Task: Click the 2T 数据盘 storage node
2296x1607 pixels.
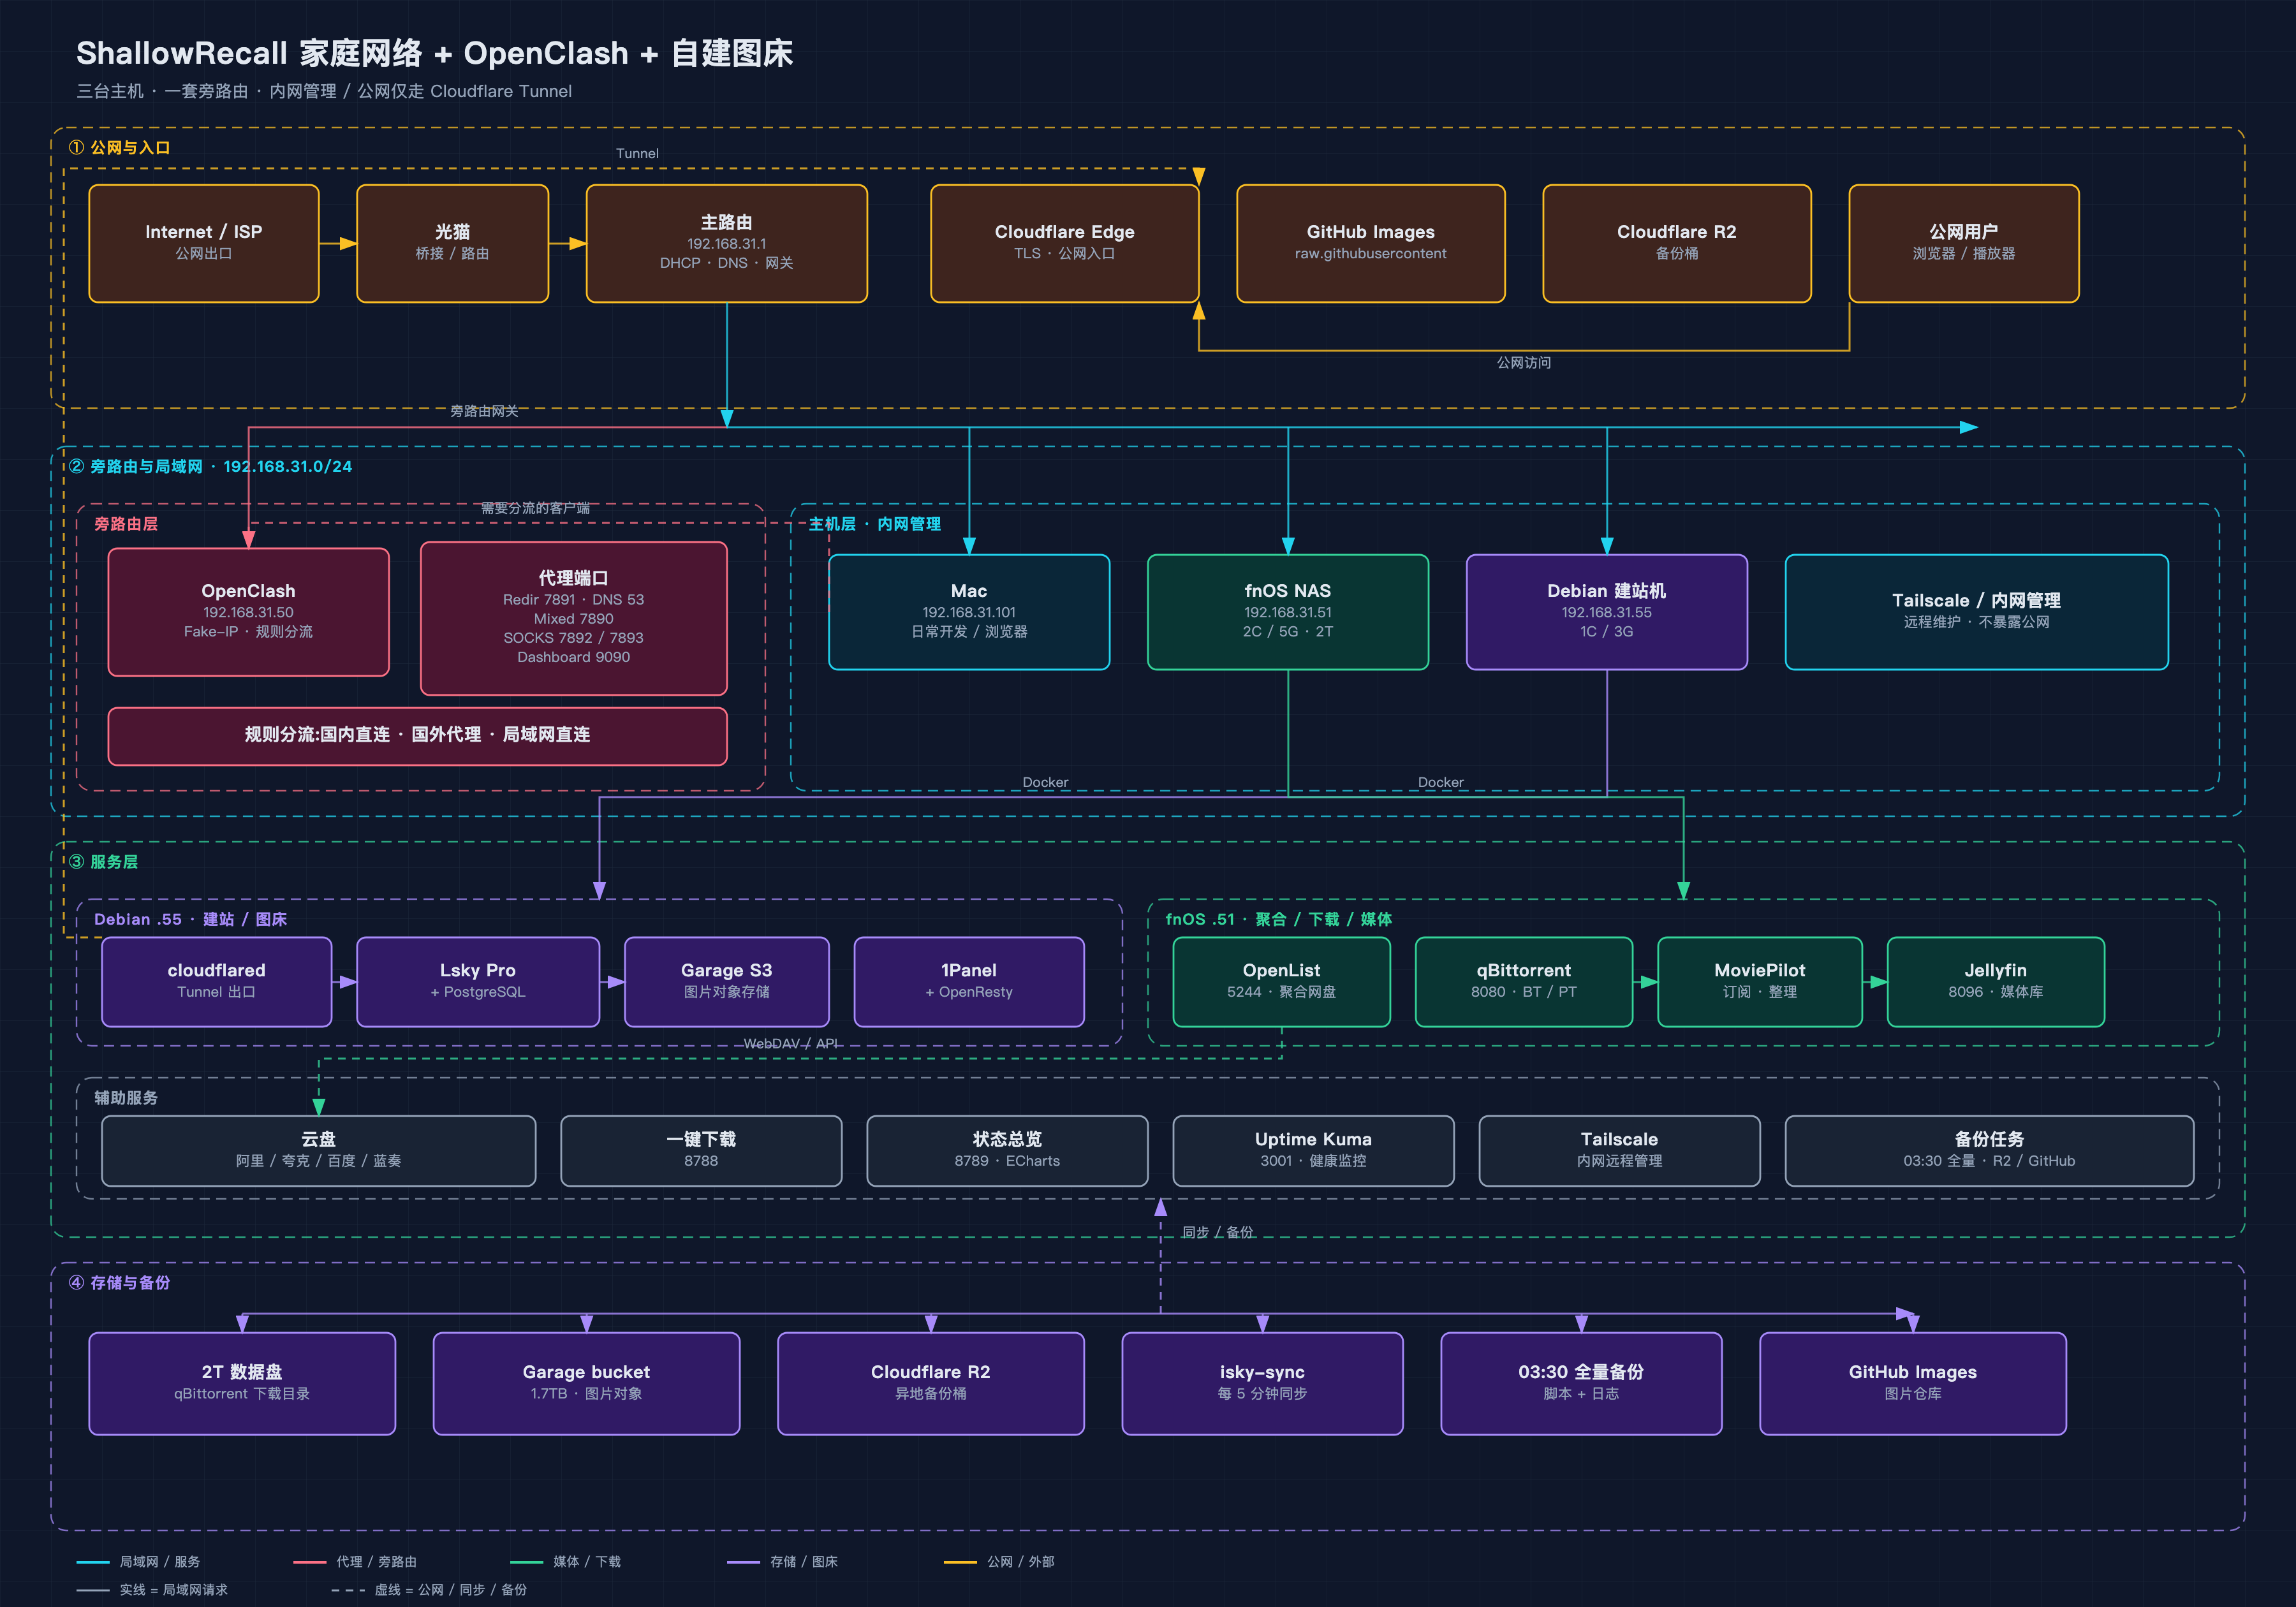Action: (242, 1384)
